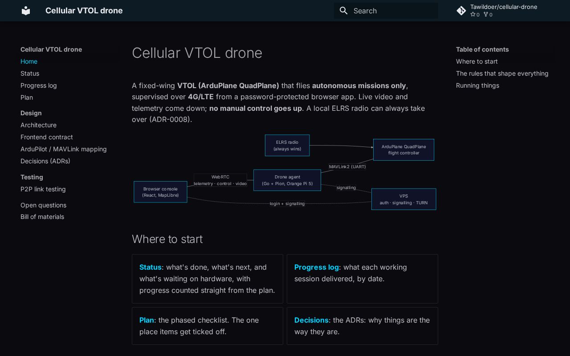Click WebRTC edge label in diagram

(x=220, y=180)
